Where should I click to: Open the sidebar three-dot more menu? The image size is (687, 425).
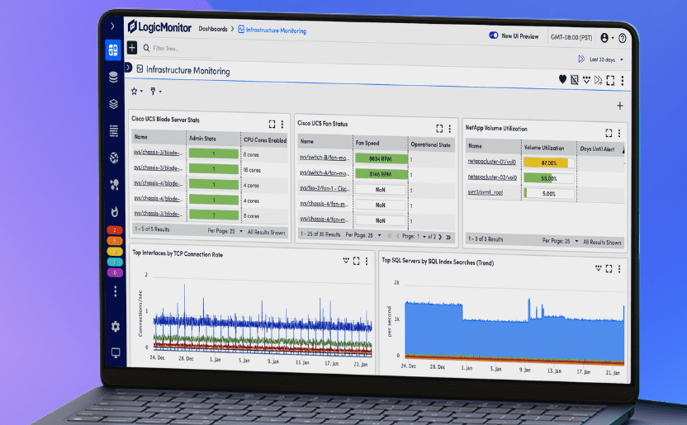pos(116,291)
